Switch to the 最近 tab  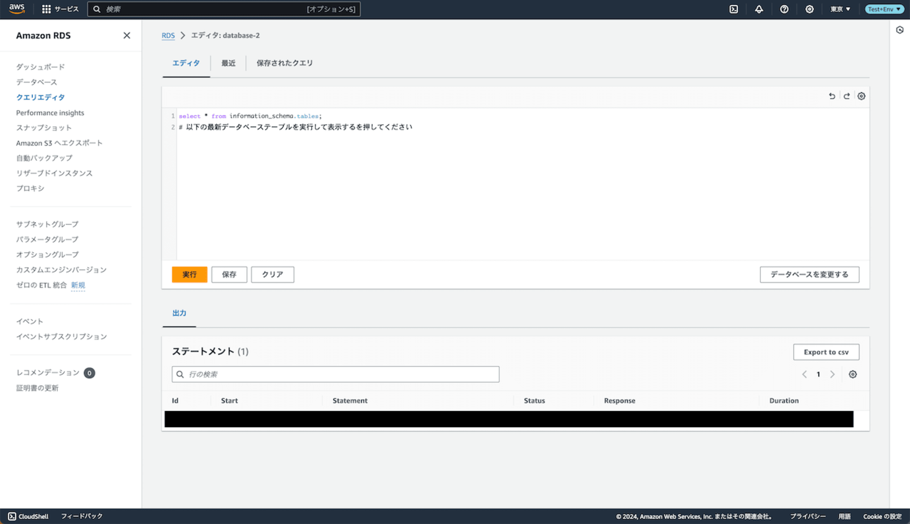click(x=228, y=63)
